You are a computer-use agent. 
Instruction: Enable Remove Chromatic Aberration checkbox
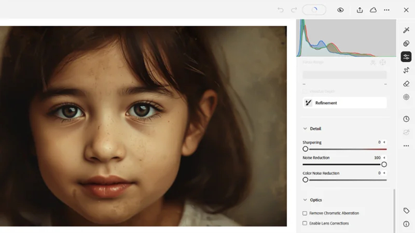(305, 213)
